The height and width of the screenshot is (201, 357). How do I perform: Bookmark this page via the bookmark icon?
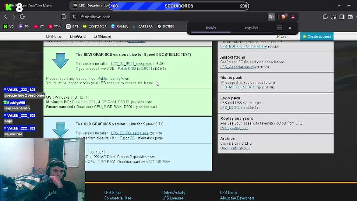[64, 17]
